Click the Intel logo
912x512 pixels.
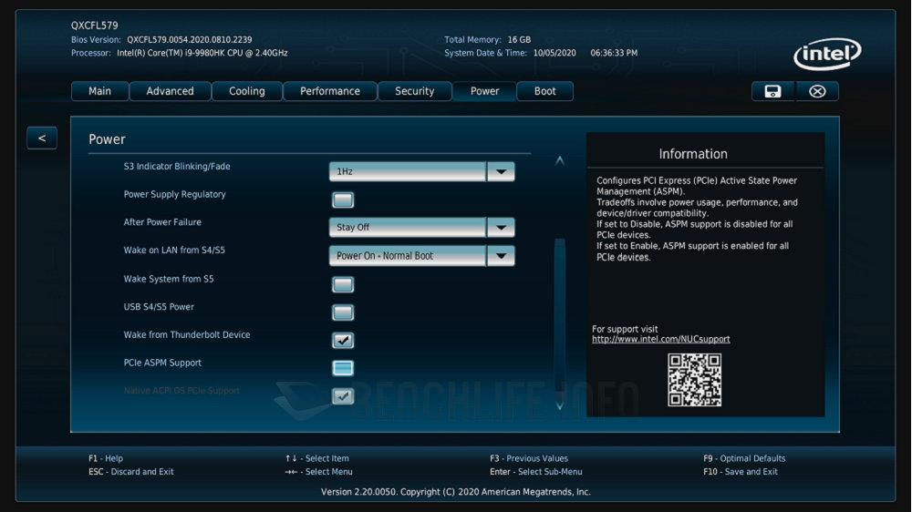(827, 54)
